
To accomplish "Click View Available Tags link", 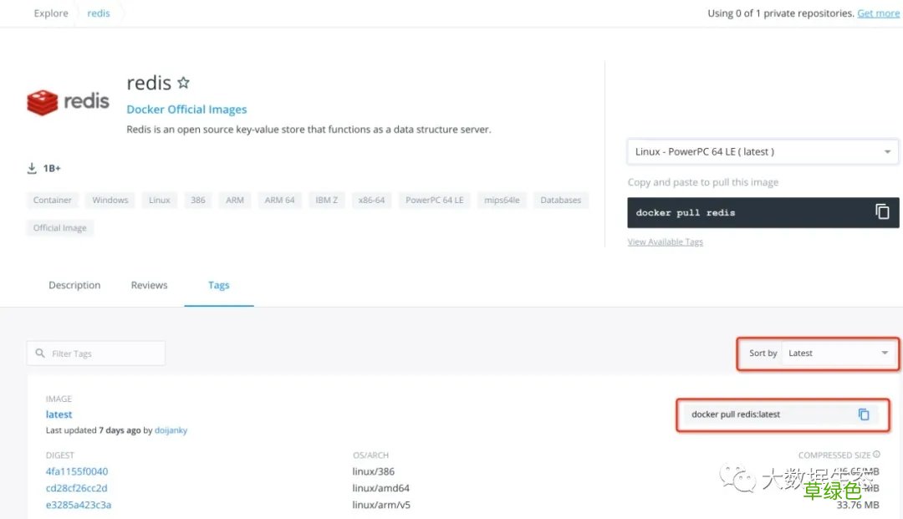I will pos(666,242).
